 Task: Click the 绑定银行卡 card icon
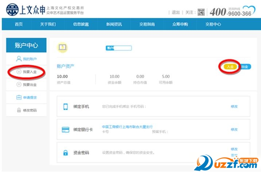(x=66, y=129)
